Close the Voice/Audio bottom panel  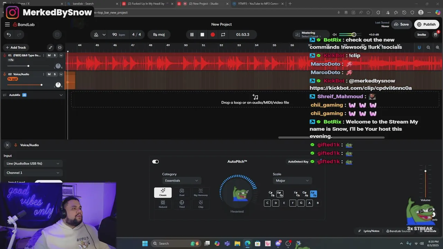pyautogui.click(x=7, y=145)
